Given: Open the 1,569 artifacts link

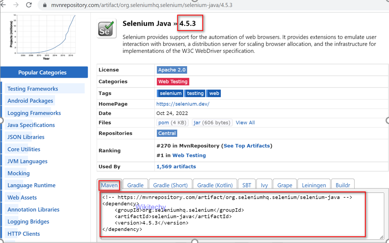Looking at the screenshot, I should coord(176,167).
